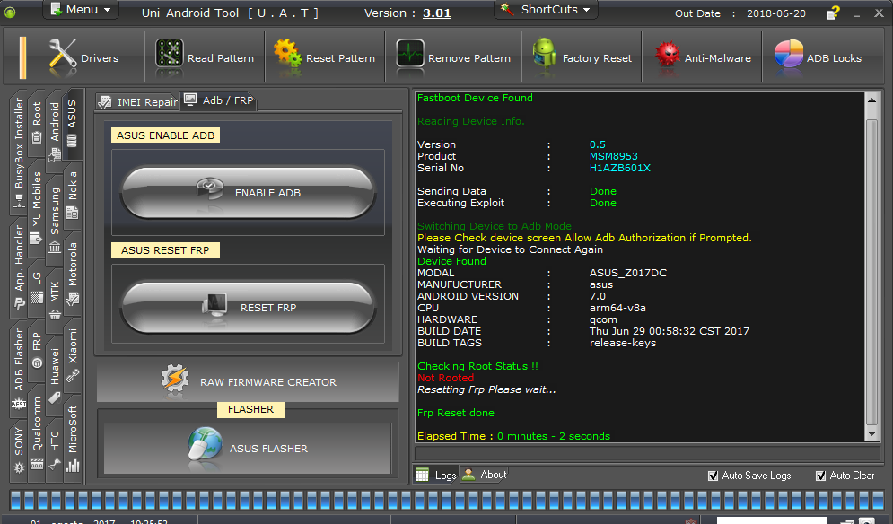Image resolution: width=893 pixels, height=524 pixels.
Task: Open the LG side tab
Action: [37, 288]
